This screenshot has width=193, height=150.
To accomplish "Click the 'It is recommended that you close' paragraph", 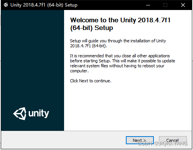I will [122, 63].
